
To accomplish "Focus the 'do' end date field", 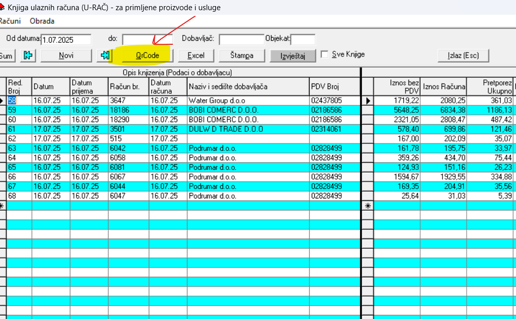I will (147, 40).
